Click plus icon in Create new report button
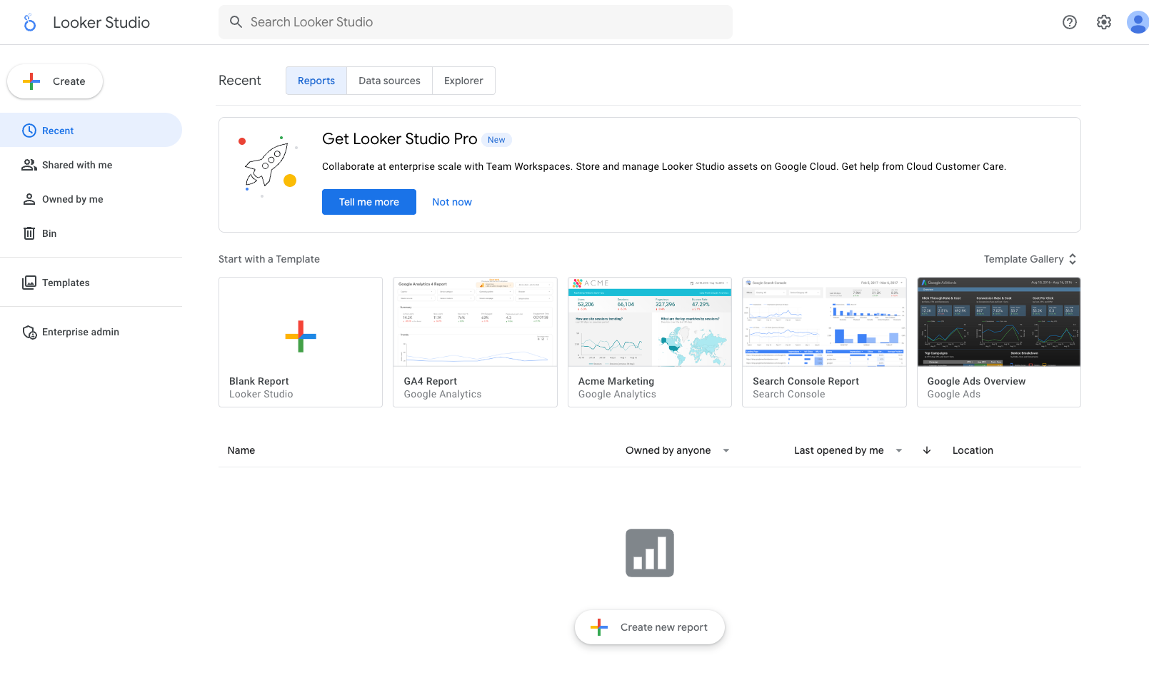Screen dimensions: 1149x680 (x=599, y=627)
